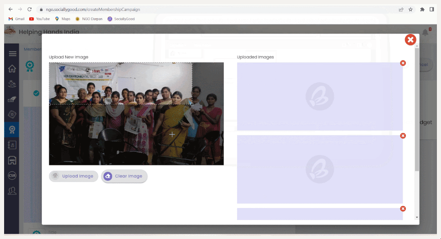The height and width of the screenshot is (239, 441).
Task: Toggle the browser side panel icon
Action: tap(432, 9)
